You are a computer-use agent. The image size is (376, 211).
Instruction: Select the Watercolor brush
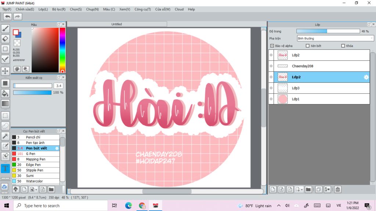36,181
